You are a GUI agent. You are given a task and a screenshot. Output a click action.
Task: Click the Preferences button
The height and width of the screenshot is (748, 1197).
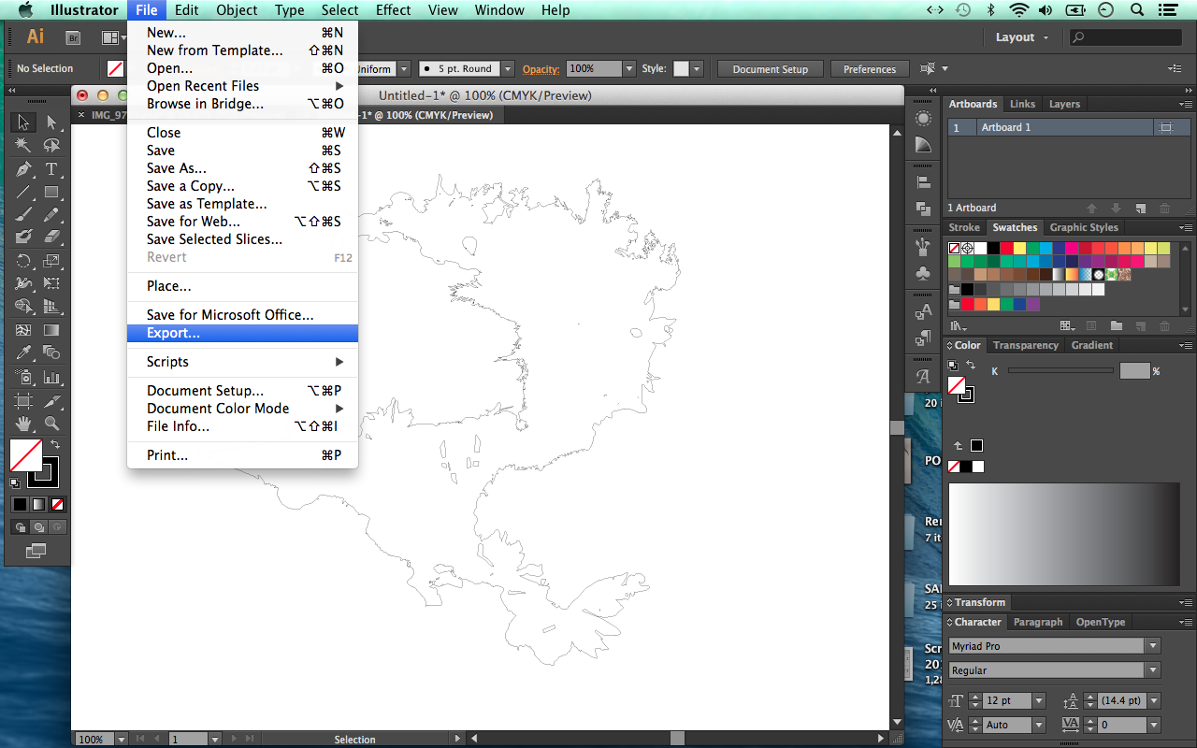870,69
